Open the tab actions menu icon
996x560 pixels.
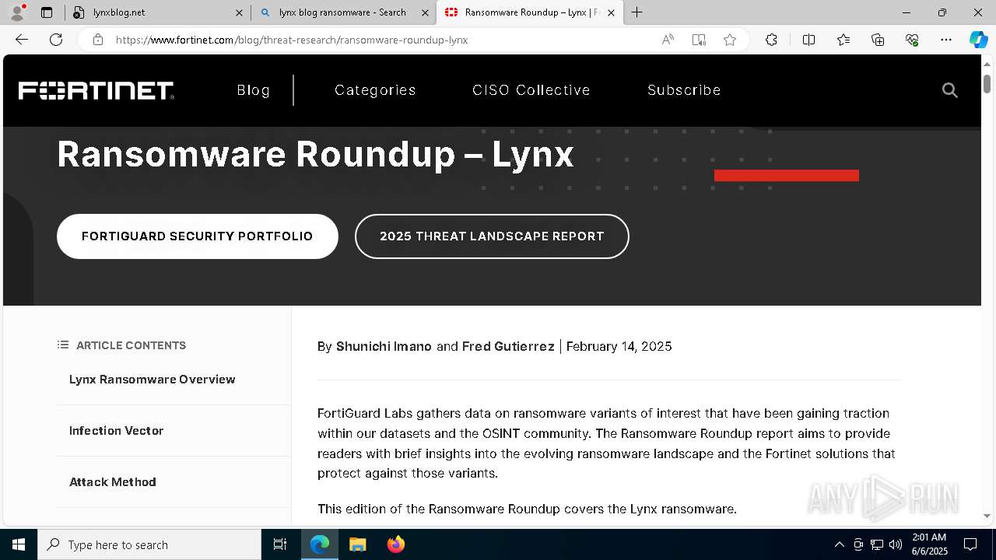tap(47, 12)
